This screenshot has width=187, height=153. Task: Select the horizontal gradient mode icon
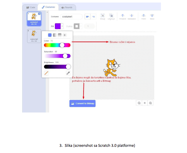(x=55, y=35)
